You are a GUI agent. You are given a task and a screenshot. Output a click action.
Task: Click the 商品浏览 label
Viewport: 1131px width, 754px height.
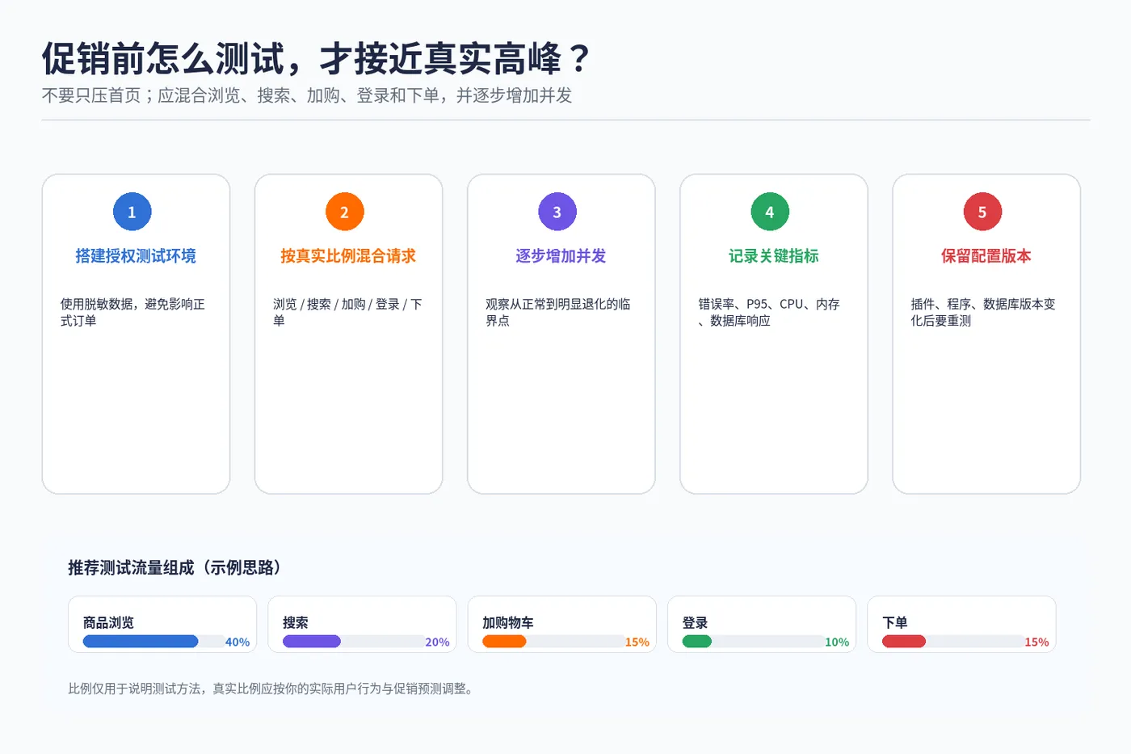click(x=108, y=623)
